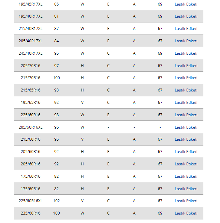Open Lastik Etiketi for 245/40R17XL
This screenshot has width=220, height=223.
[186, 53]
